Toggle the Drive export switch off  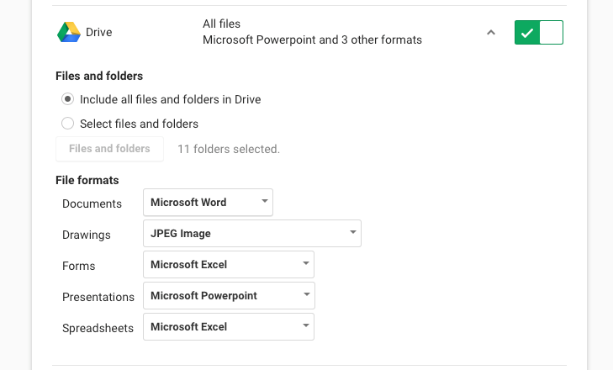click(x=539, y=33)
